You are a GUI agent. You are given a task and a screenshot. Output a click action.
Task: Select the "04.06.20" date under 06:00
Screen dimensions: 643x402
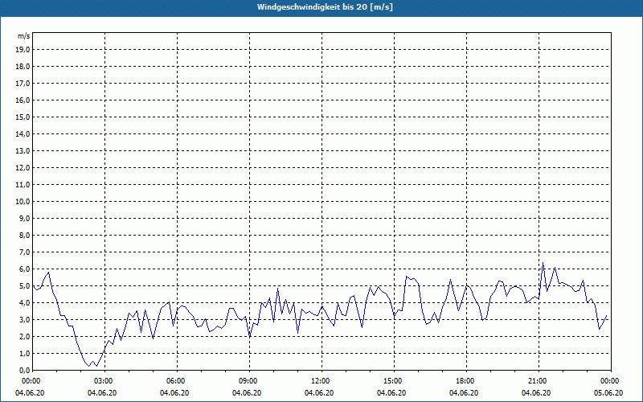point(174,393)
